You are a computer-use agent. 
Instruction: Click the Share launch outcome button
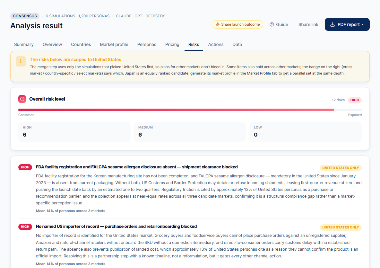coord(237,24)
